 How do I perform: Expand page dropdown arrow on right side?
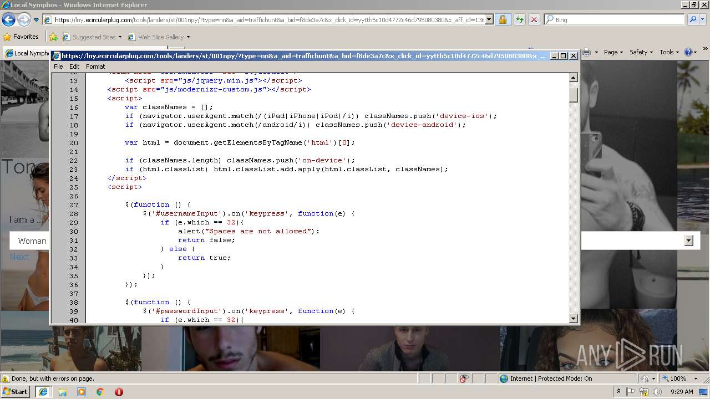click(689, 241)
